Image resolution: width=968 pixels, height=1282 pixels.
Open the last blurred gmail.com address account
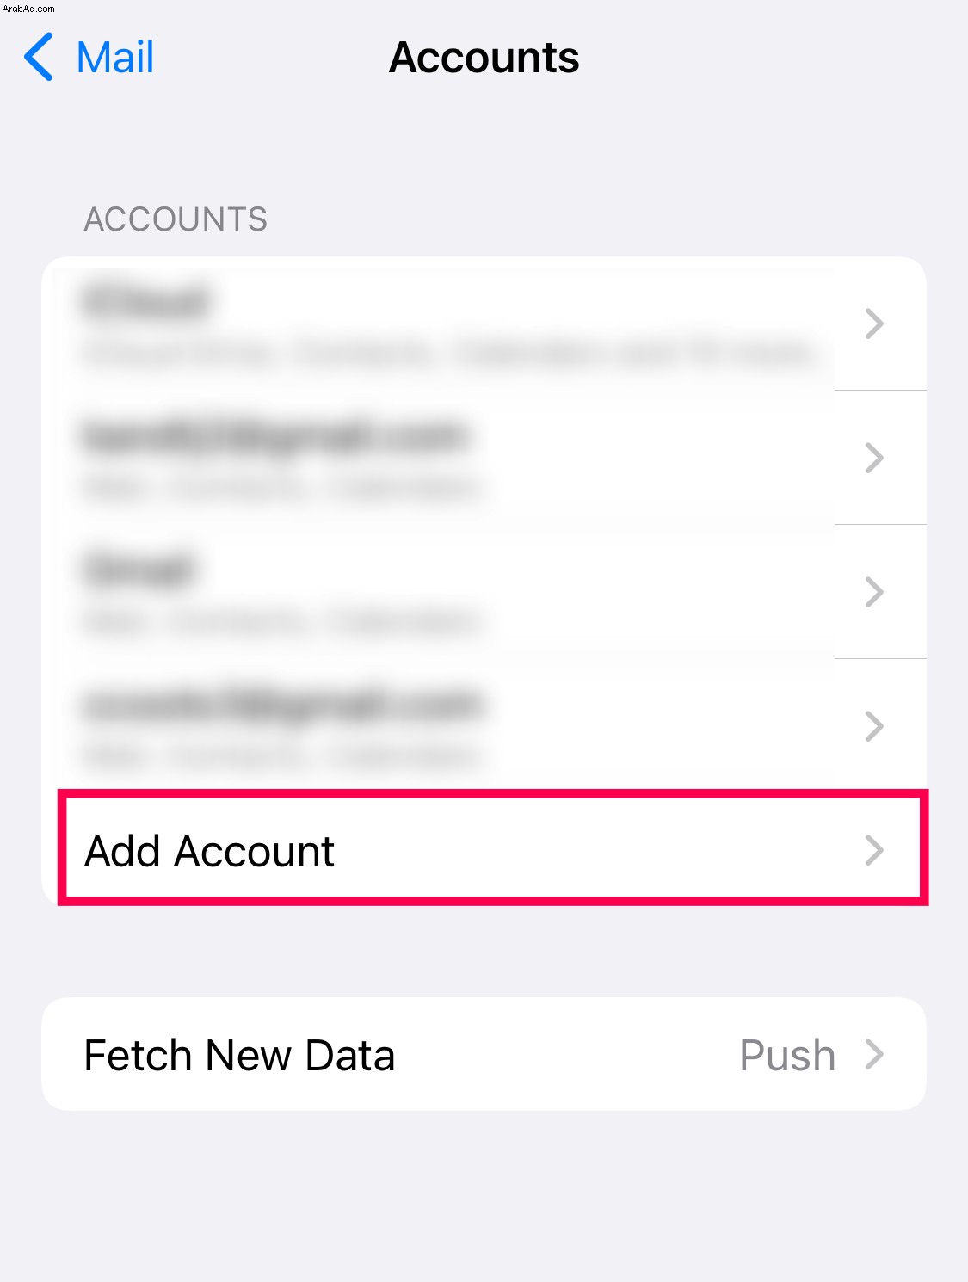[484, 725]
